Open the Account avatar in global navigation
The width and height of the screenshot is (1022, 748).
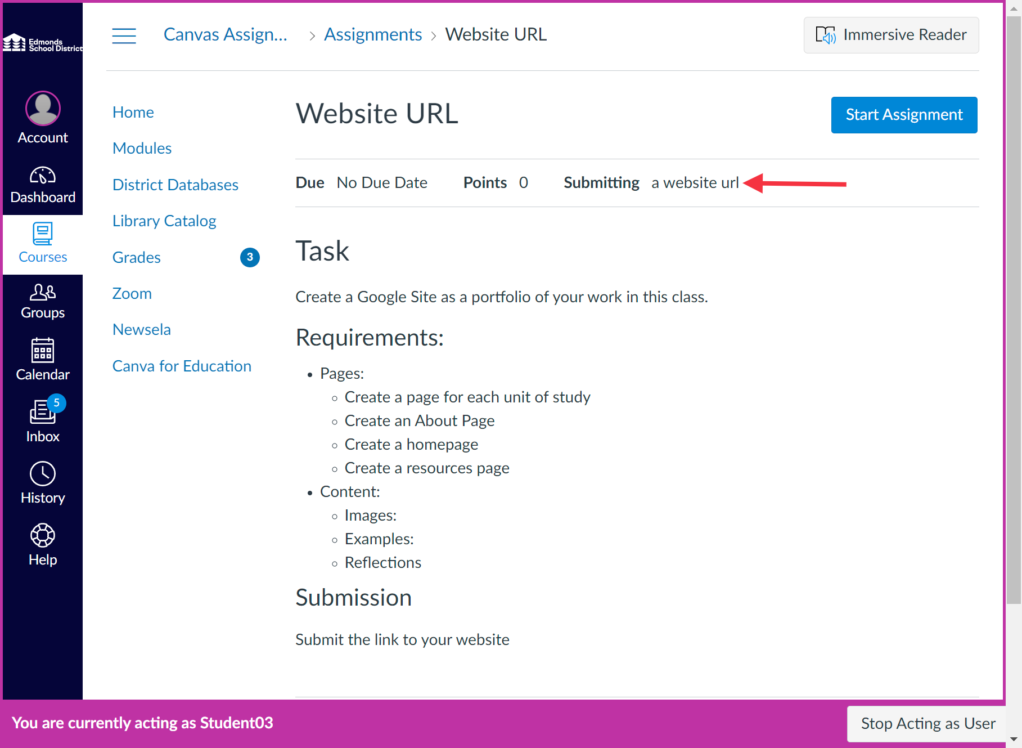(x=43, y=108)
